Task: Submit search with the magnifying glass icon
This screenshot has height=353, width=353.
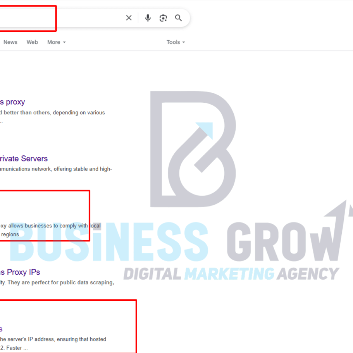Action: (x=178, y=18)
